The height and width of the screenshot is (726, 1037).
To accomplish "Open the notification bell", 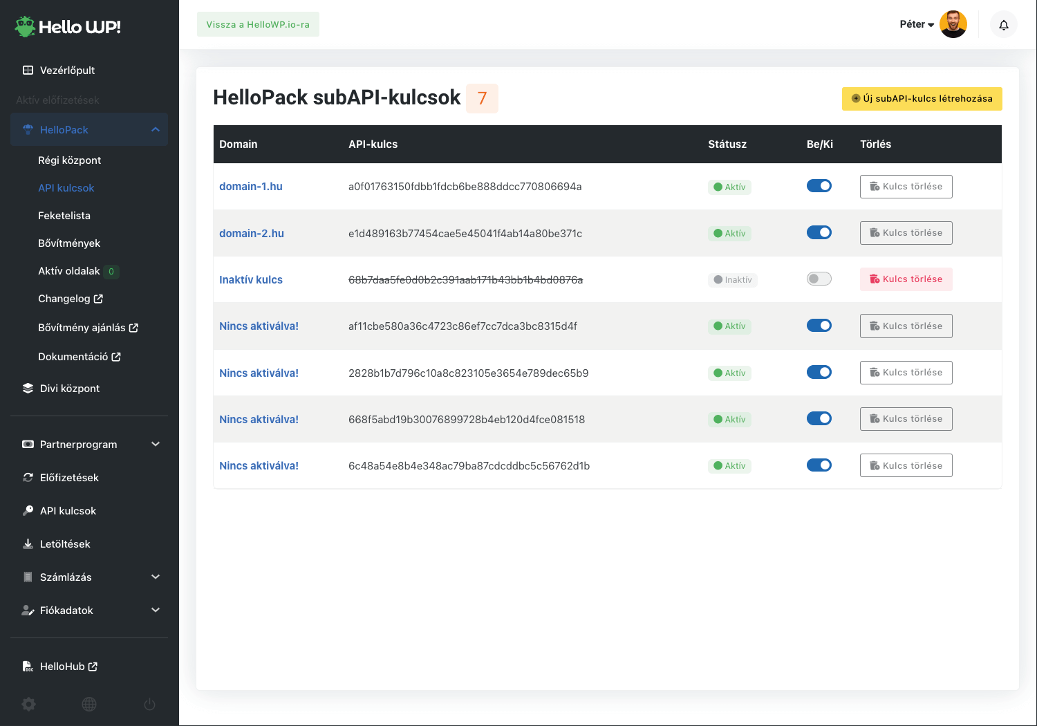I will [x=1004, y=25].
